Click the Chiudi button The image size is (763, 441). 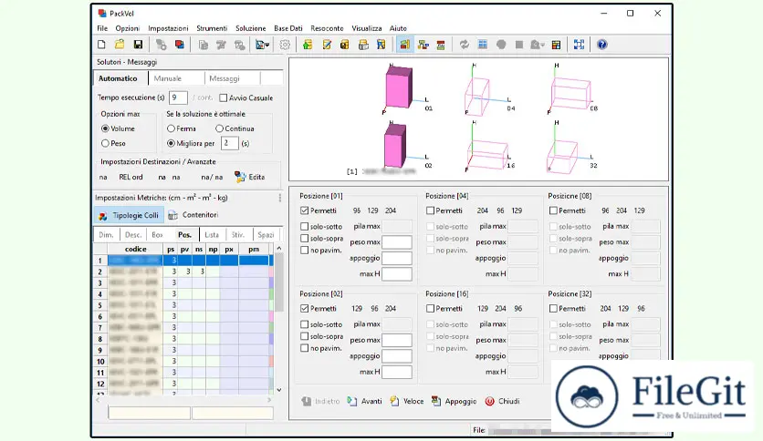click(x=503, y=401)
